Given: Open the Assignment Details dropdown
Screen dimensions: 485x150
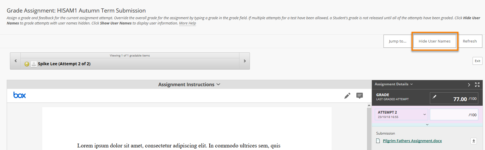Looking at the screenshot, I should click(x=394, y=84).
